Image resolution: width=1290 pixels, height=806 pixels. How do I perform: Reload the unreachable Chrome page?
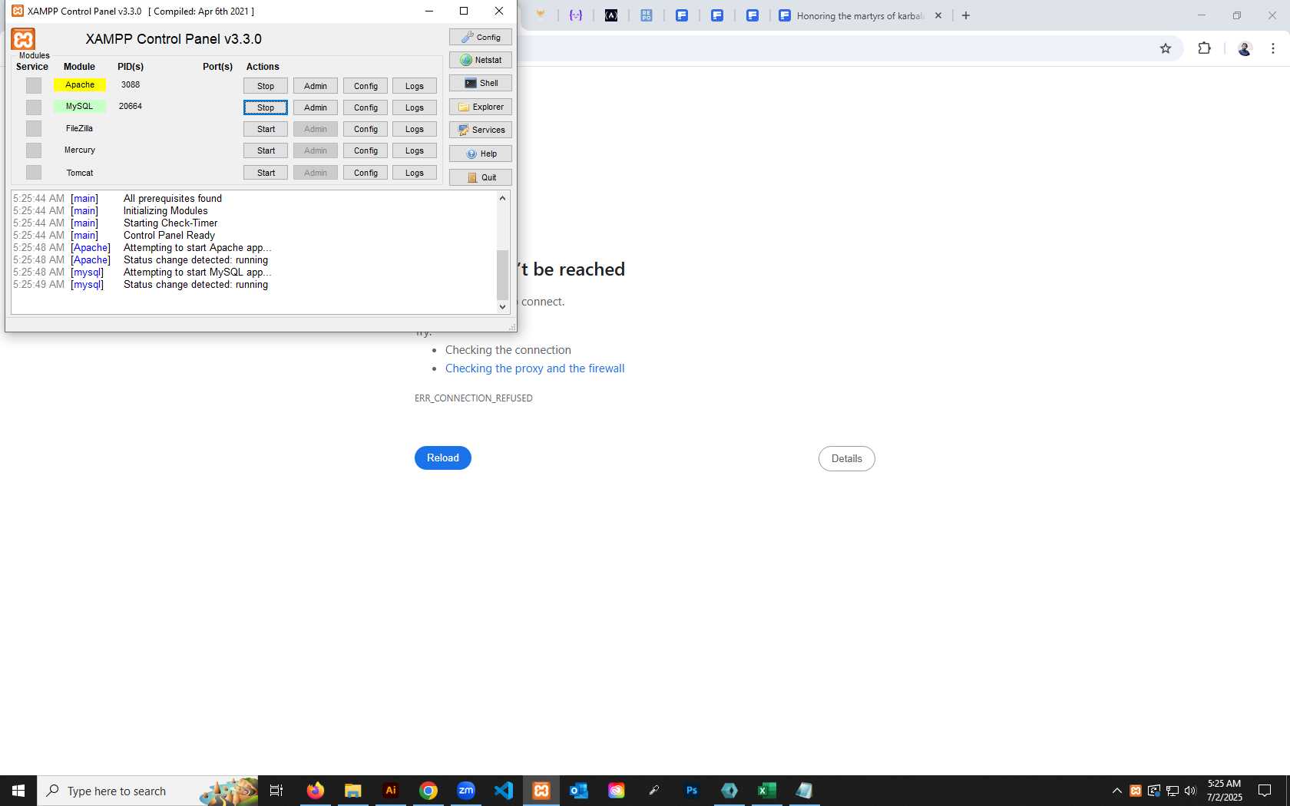click(x=443, y=458)
